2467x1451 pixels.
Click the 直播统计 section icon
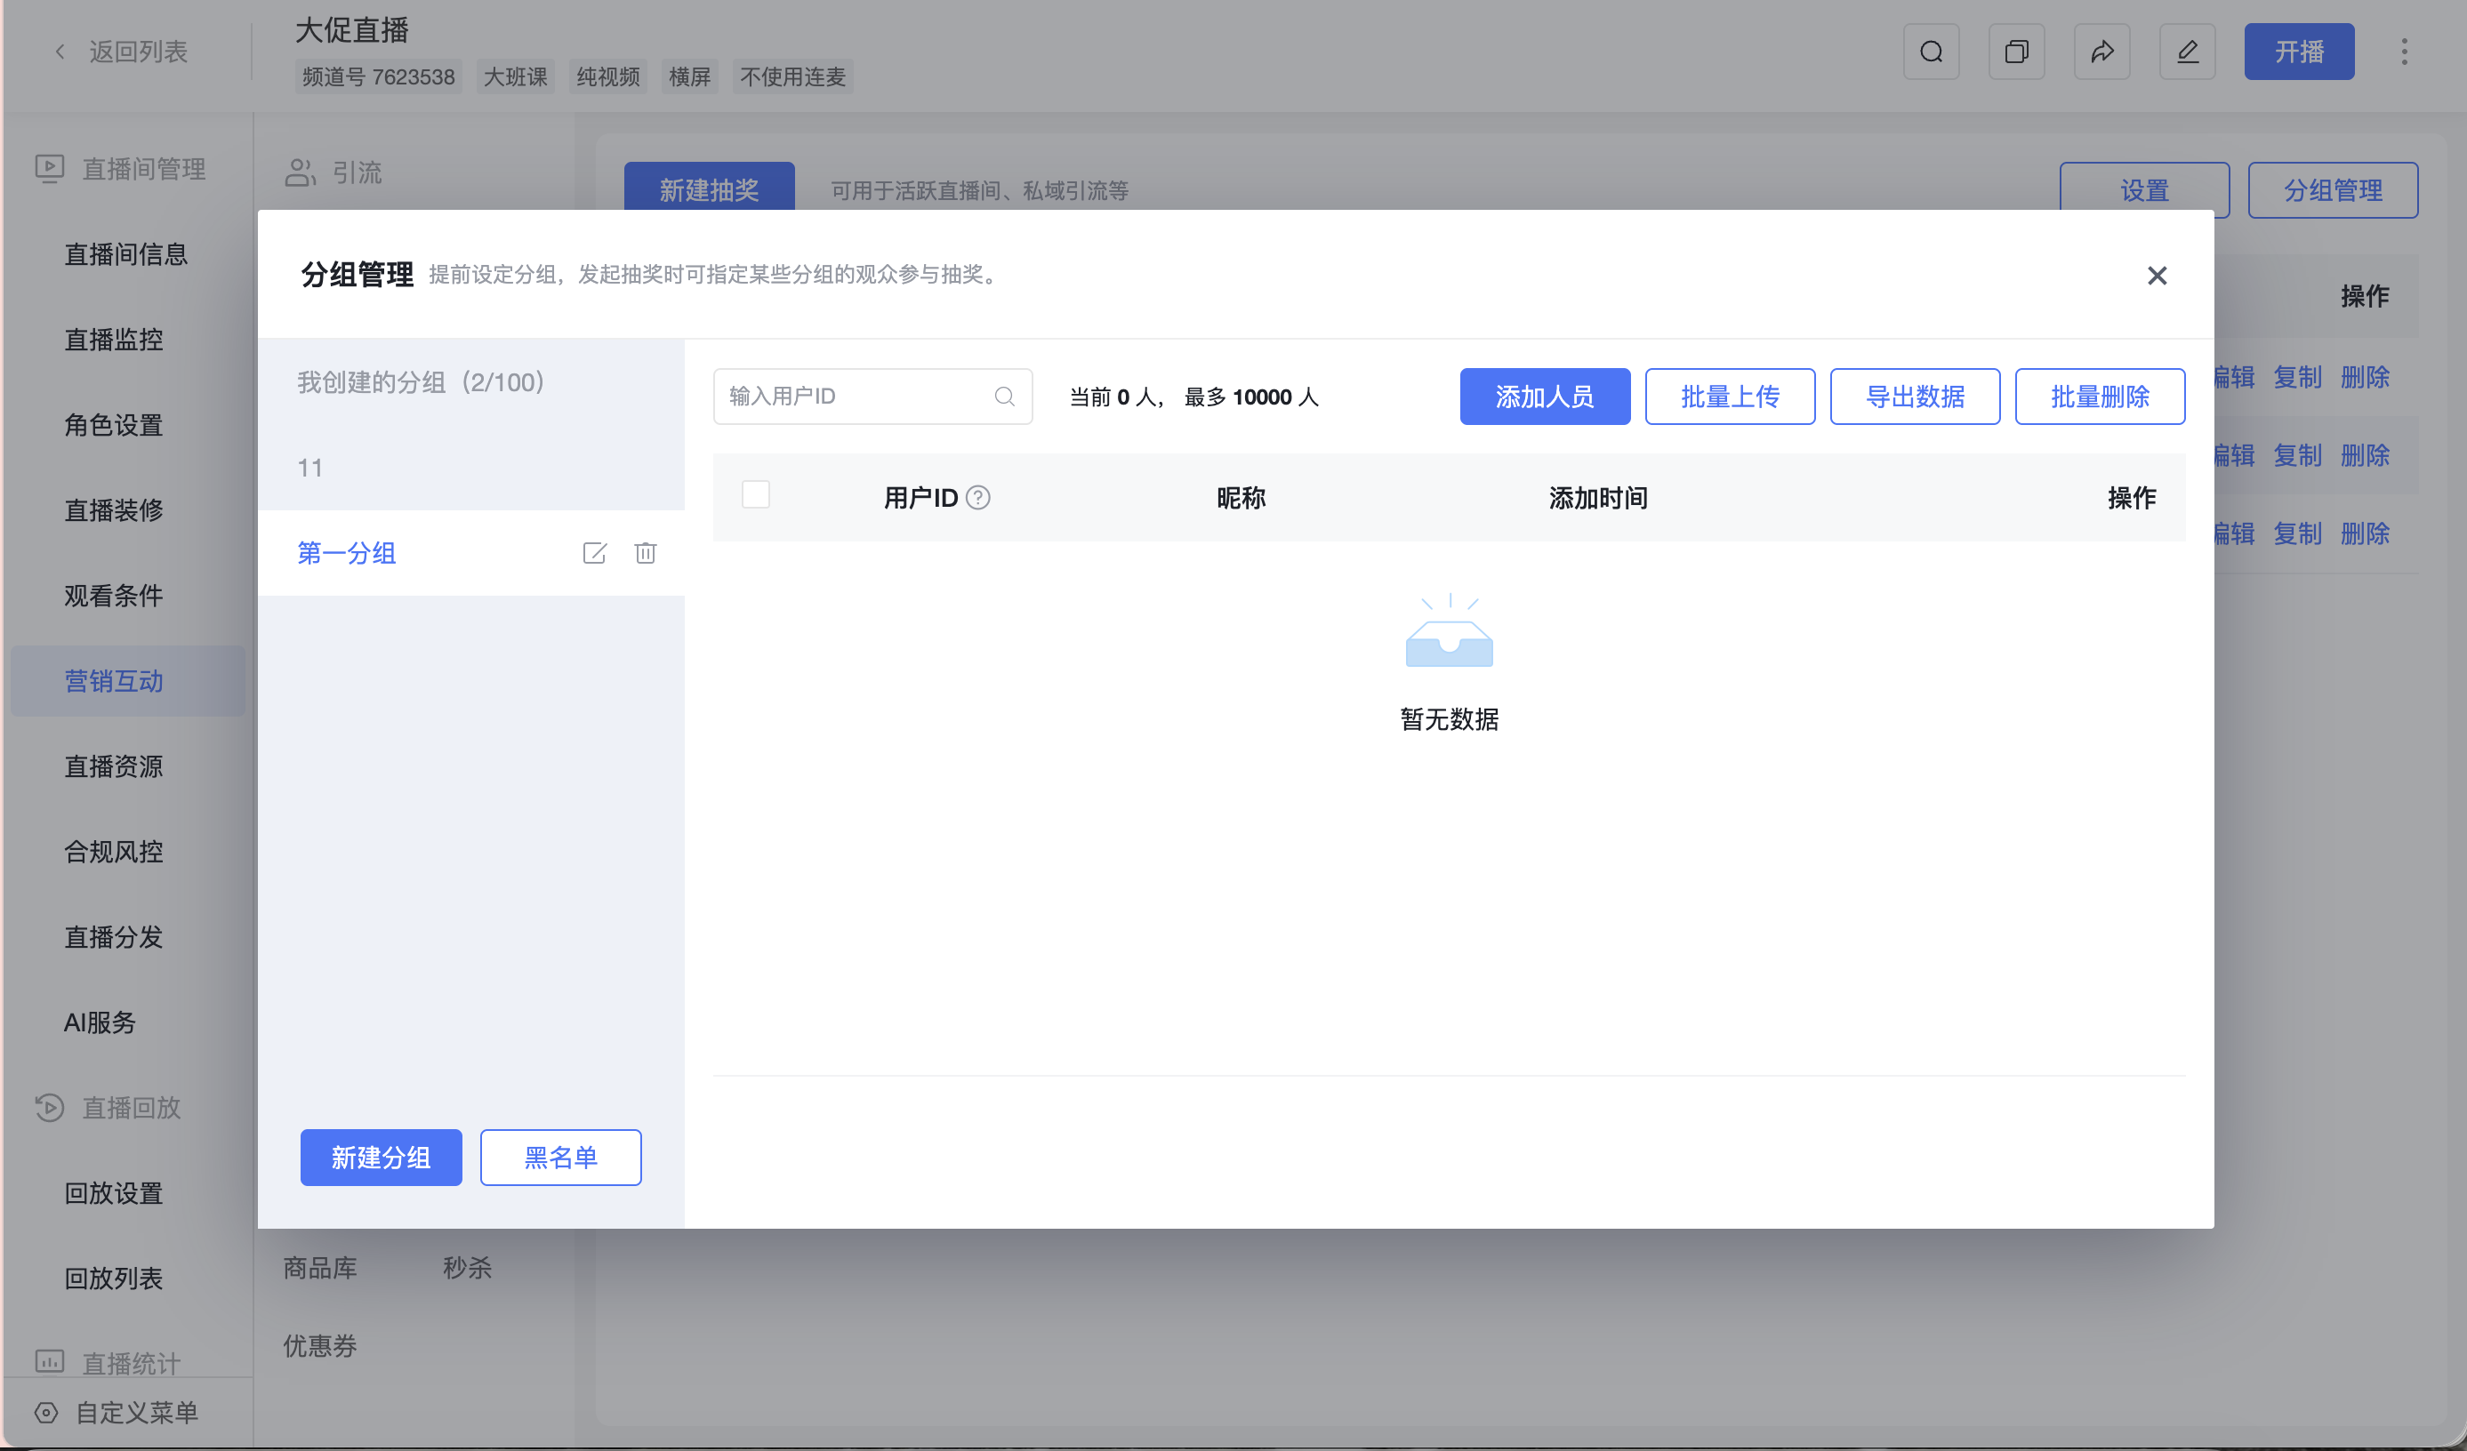tap(50, 1361)
